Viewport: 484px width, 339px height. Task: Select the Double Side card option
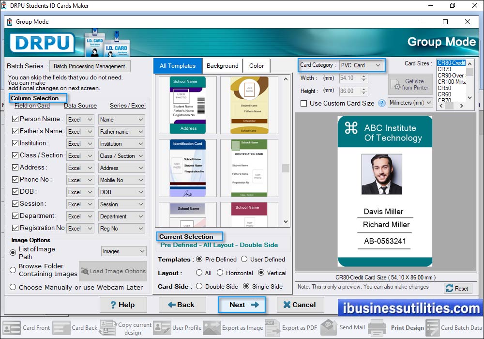[200, 286]
